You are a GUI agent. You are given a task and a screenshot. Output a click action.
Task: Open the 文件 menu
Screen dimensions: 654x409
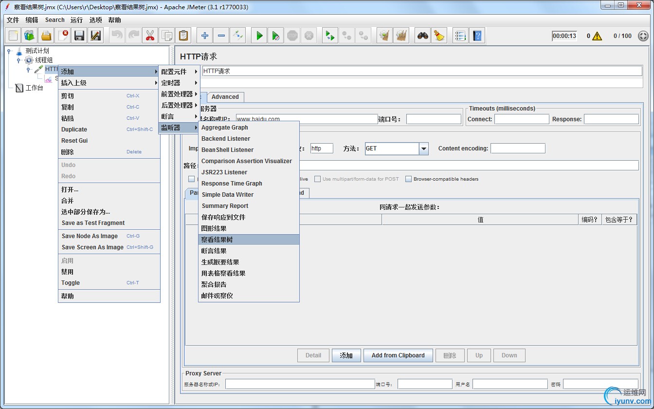[13, 20]
